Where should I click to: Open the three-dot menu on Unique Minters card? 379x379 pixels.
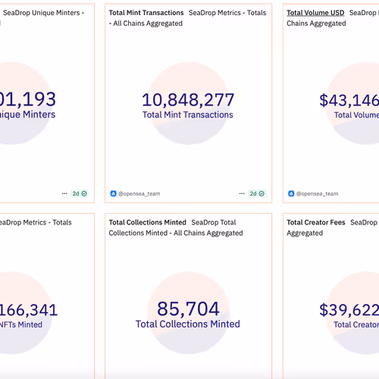tap(64, 193)
